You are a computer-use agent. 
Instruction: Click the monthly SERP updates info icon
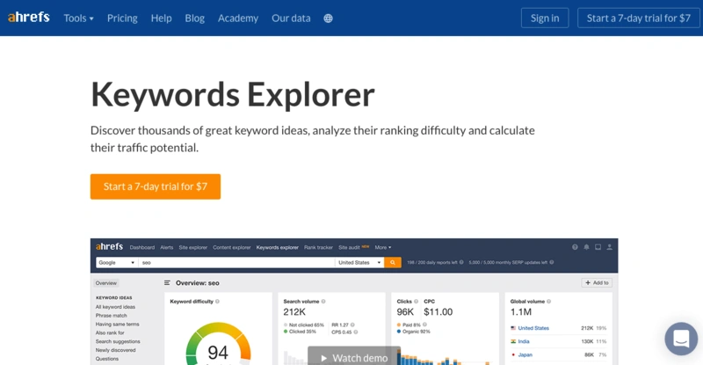coord(552,262)
